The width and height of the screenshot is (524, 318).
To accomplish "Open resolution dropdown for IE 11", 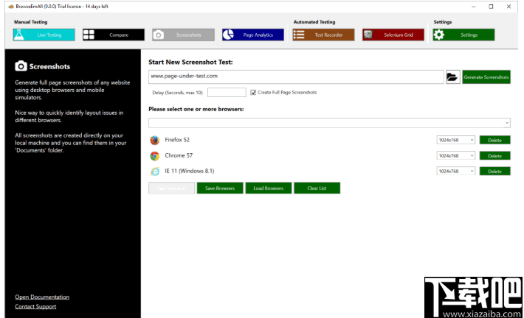I will (x=455, y=171).
